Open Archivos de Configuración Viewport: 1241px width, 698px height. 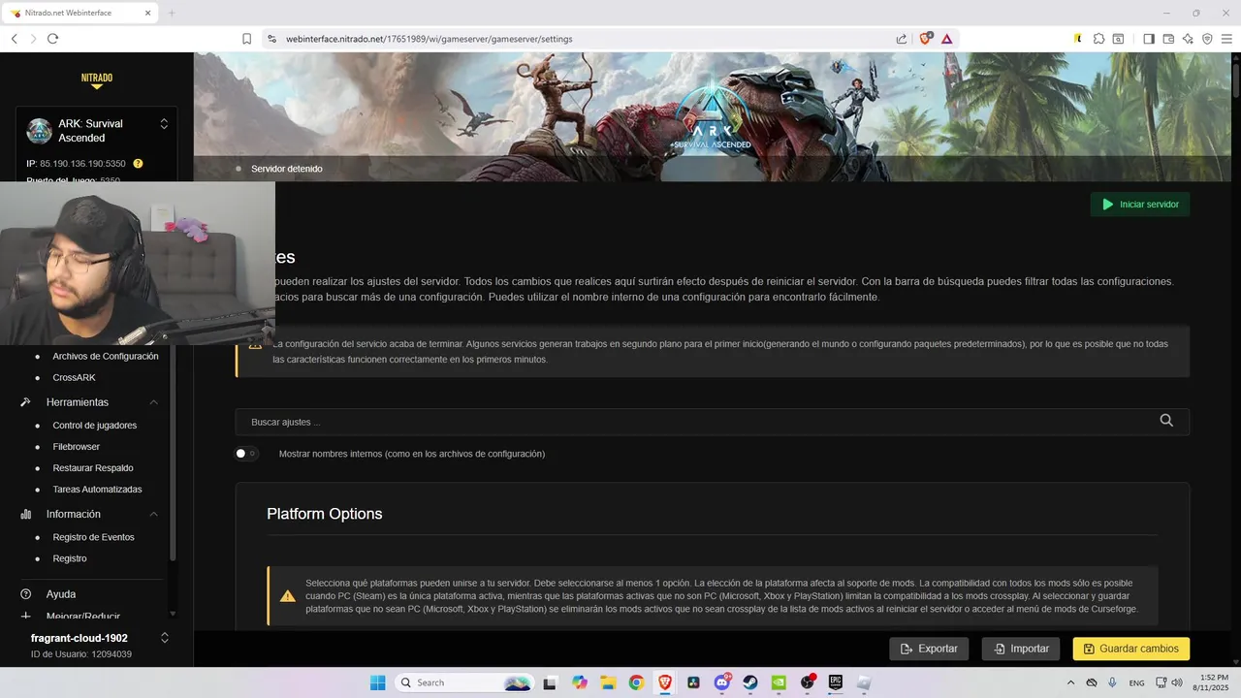pos(106,356)
